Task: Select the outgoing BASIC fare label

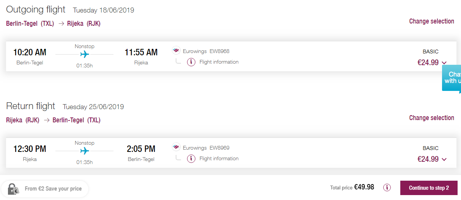Action: 430,52
